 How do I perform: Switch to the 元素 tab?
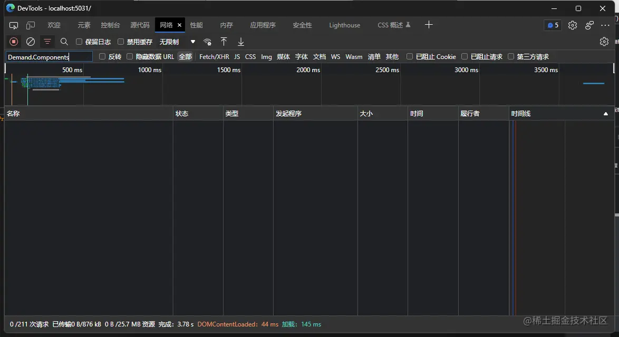(84, 25)
